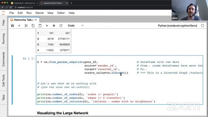The image size is (208, 117).
Task: Click the JupyterLab logo icon
Action: [x=3, y=13]
